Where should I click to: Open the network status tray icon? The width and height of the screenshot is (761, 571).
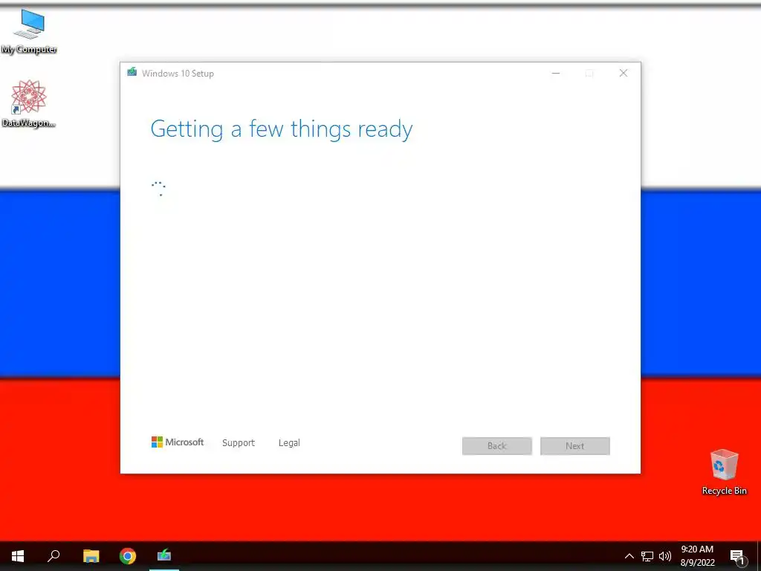click(x=647, y=556)
